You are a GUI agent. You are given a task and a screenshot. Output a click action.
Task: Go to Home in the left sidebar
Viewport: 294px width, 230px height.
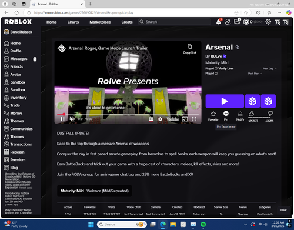tap(12, 43)
